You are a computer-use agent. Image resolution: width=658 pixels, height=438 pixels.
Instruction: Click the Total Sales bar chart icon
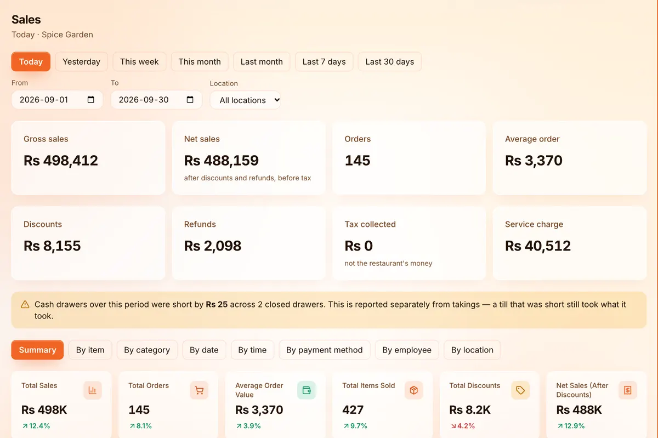(x=93, y=390)
